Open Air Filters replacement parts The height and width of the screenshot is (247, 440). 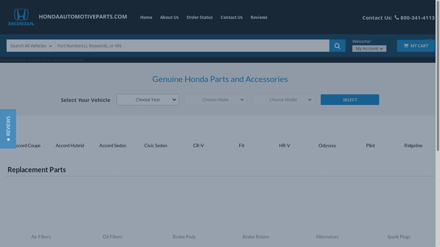click(x=41, y=237)
